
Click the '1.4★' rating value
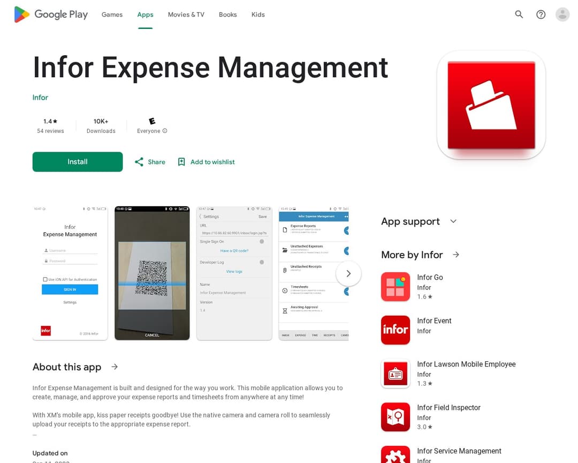point(50,121)
